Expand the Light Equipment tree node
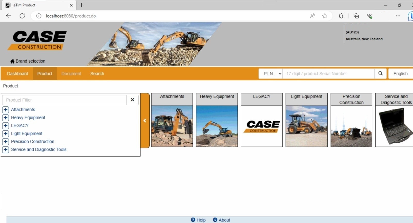This screenshot has height=223, width=413. (x=5, y=134)
